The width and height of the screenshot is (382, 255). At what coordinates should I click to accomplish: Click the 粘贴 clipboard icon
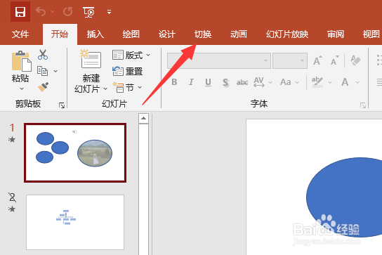tap(21, 61)
